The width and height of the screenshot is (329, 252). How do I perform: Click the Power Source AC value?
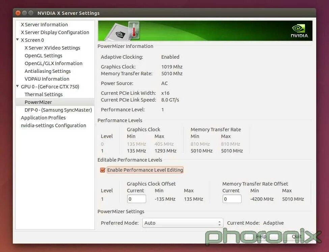[x=165, y=83]
